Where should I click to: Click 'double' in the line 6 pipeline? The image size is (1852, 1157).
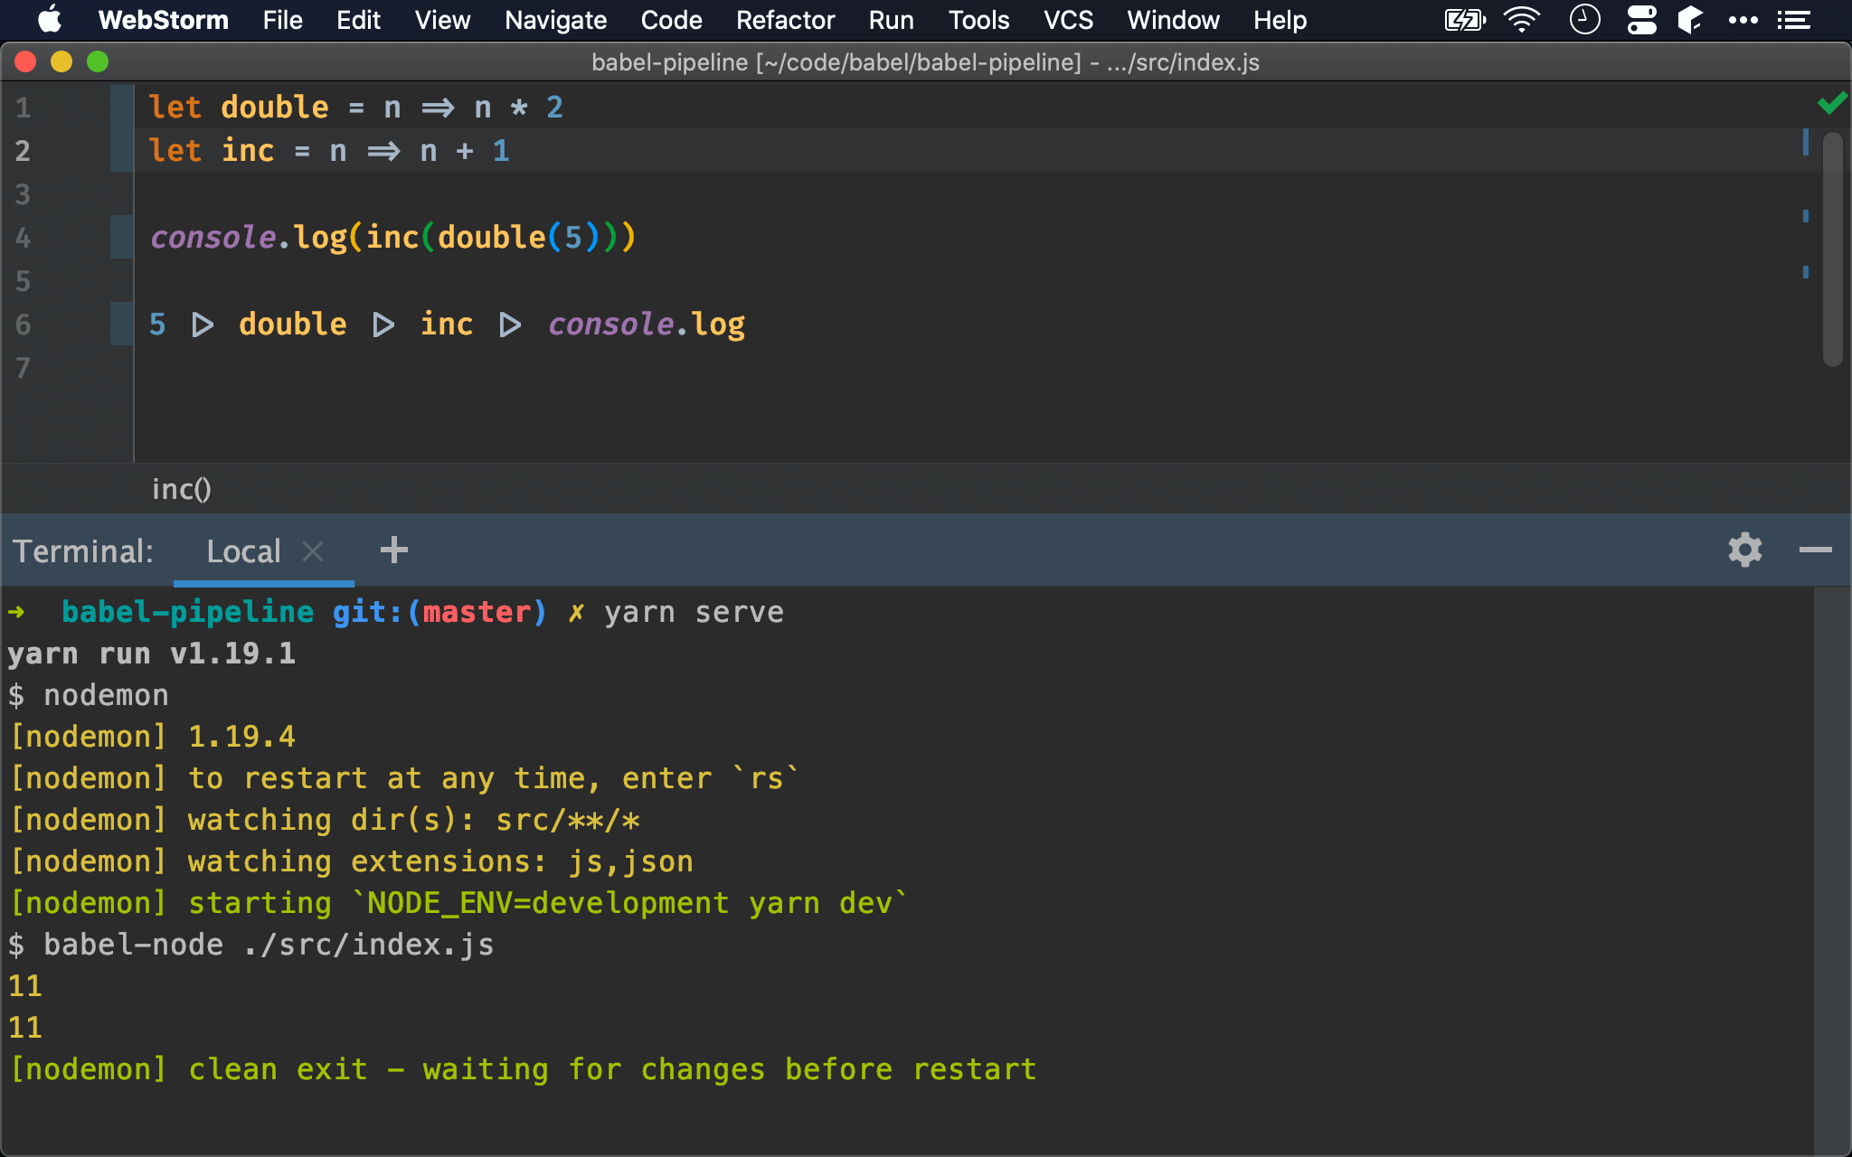pos(292,324)
